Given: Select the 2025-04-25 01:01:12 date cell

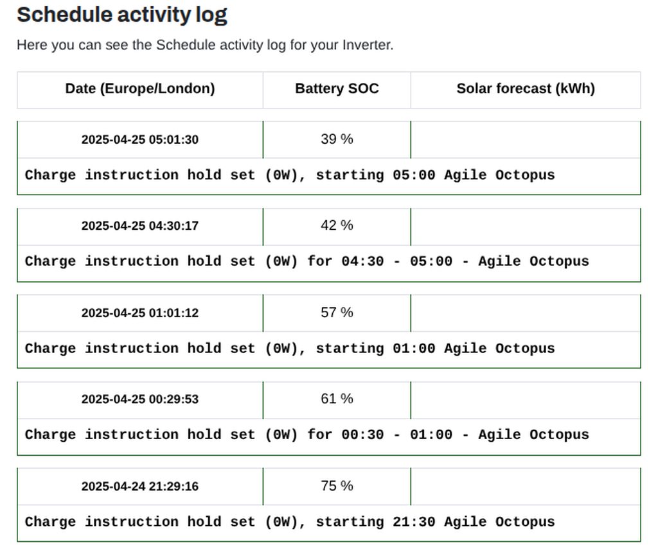Looking at the screenshot, I should pos(140,313).
